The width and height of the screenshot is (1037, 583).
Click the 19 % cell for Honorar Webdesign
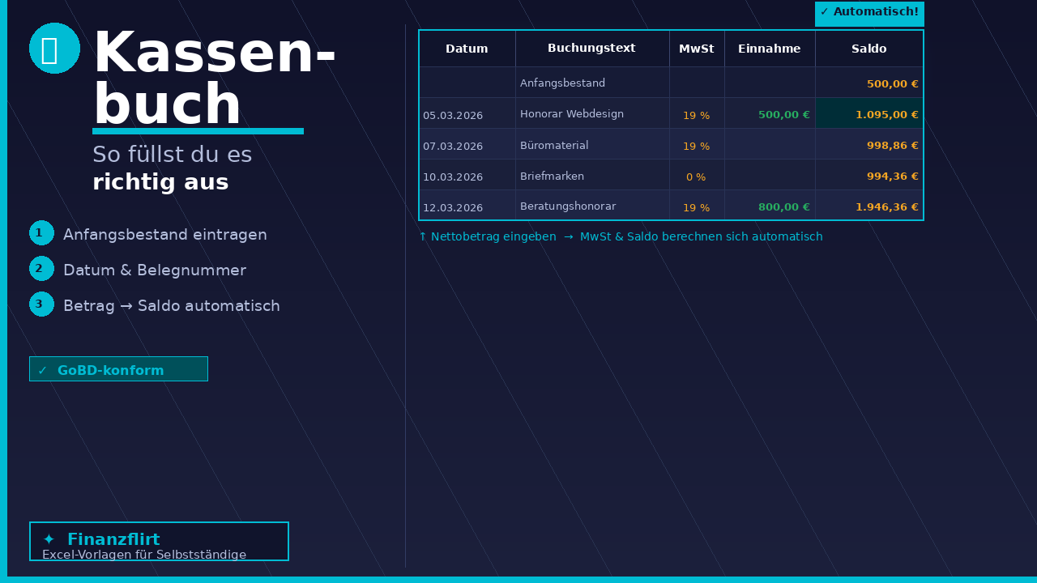697,114
